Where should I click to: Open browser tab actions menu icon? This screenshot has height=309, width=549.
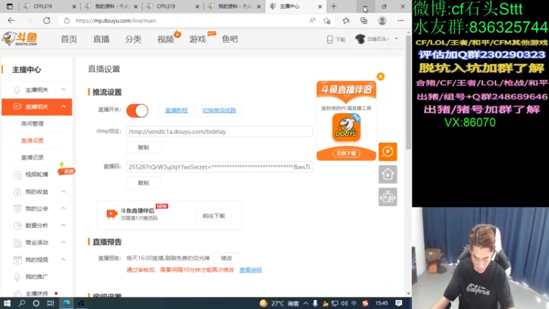[10, 6]
